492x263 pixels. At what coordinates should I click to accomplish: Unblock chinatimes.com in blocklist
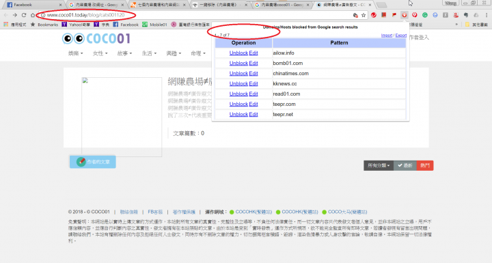tap(238, 74)
